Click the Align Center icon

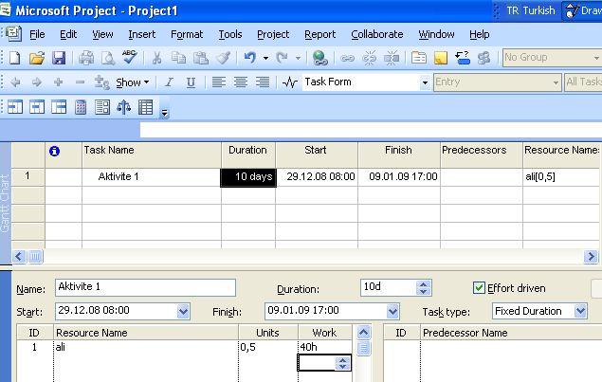tap(241, 82)
